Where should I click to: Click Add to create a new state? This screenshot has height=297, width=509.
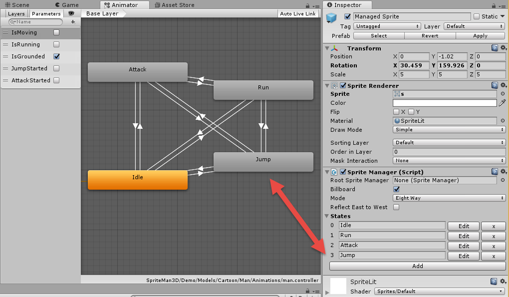[417, 266]
